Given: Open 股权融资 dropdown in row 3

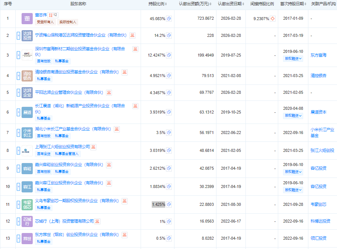Looking at the screenshot, I should 293,58.
